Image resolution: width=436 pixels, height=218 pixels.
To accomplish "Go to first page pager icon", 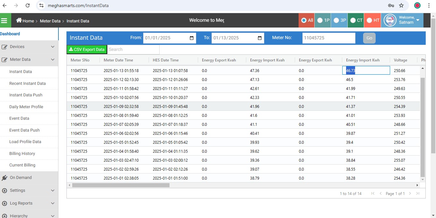I will click(x=373, y=193).
